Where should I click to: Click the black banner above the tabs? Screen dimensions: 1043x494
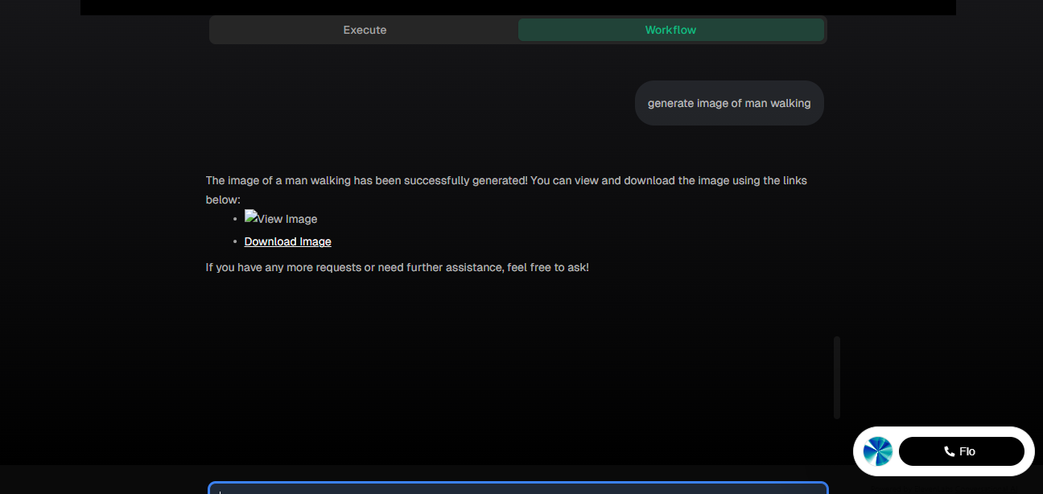[x=518, y=7]
